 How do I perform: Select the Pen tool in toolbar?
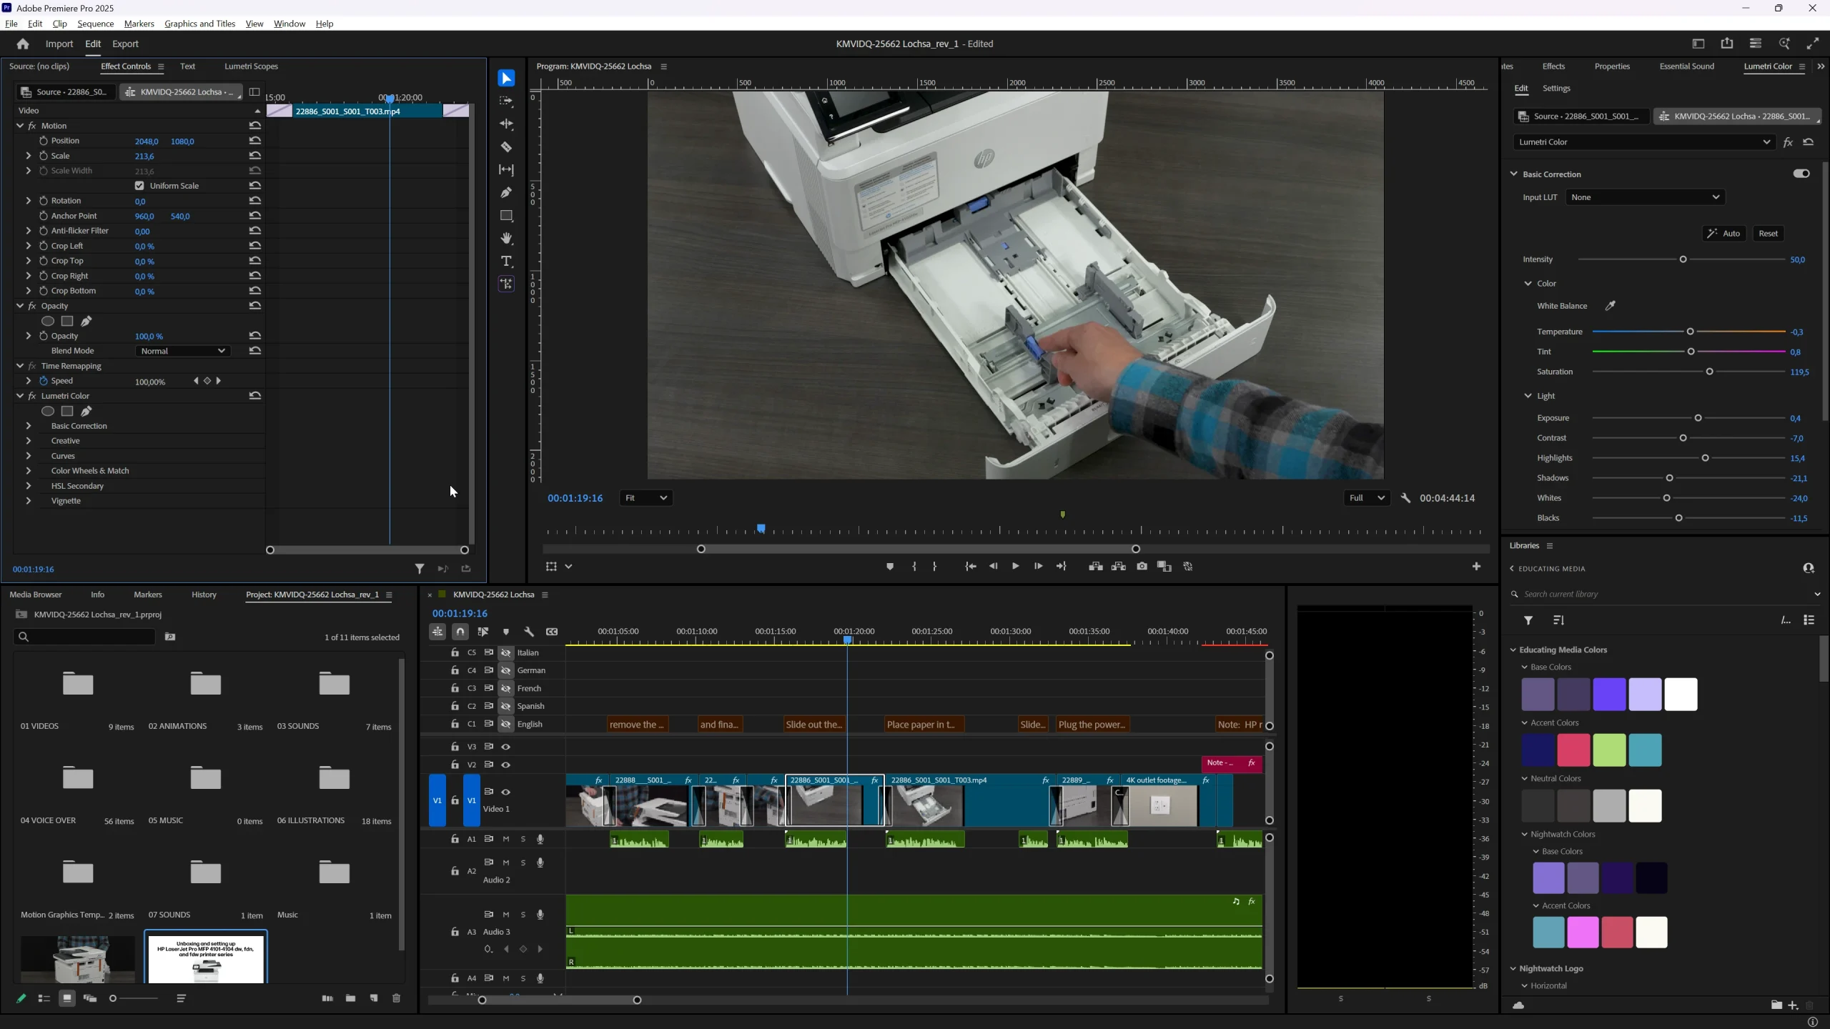tap(506, 193)
